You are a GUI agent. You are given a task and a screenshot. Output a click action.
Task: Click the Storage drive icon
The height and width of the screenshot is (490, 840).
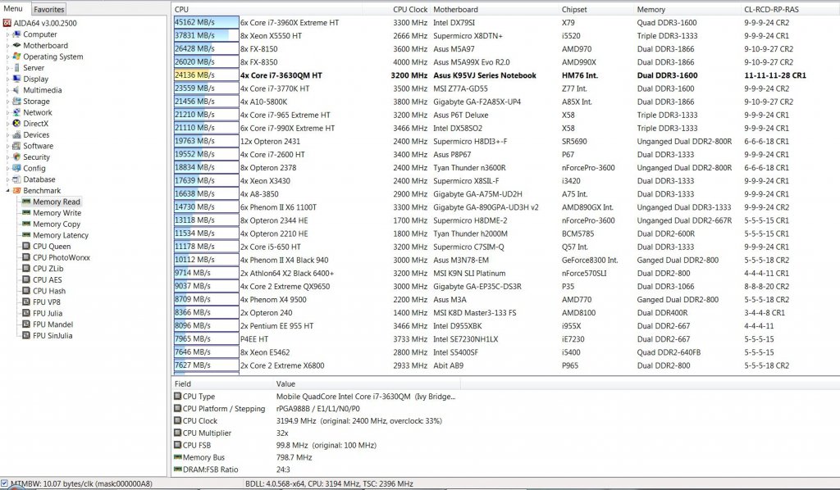point(16,102)
